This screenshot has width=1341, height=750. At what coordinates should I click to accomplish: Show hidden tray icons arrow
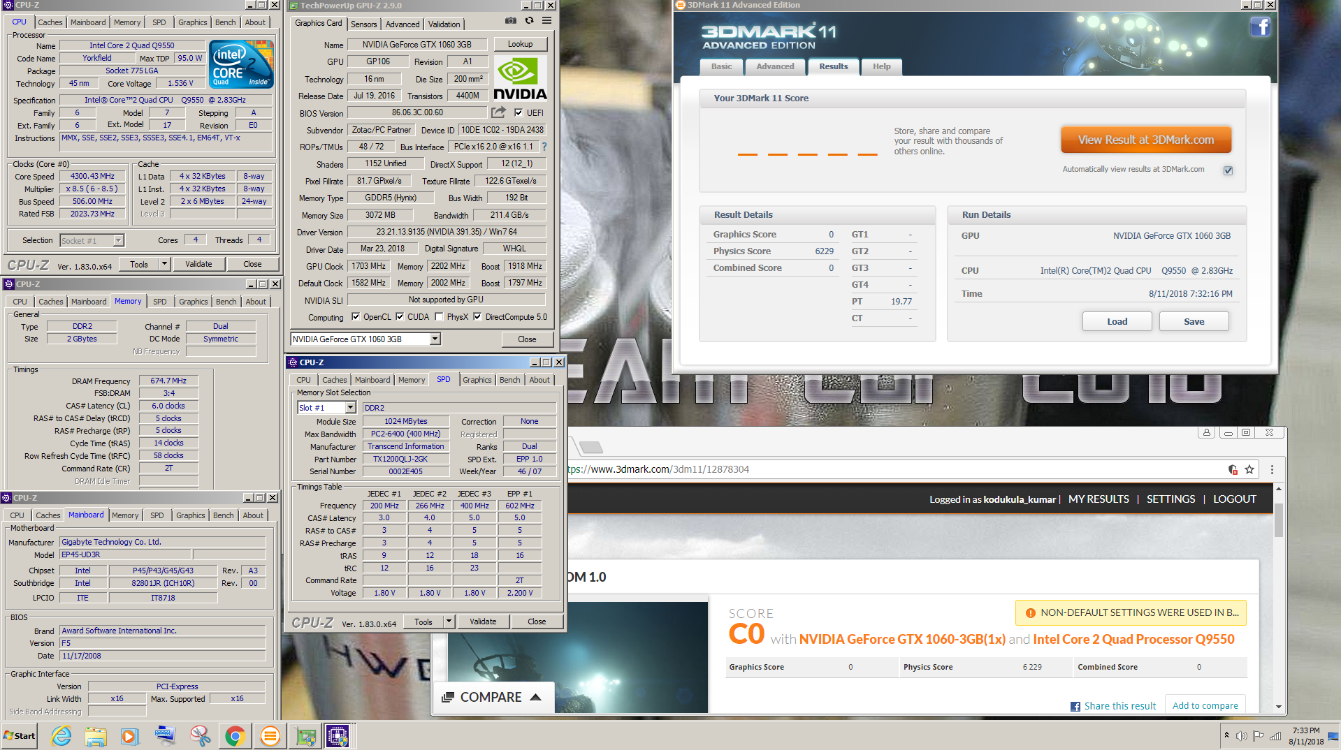(x=1226, y=735)
